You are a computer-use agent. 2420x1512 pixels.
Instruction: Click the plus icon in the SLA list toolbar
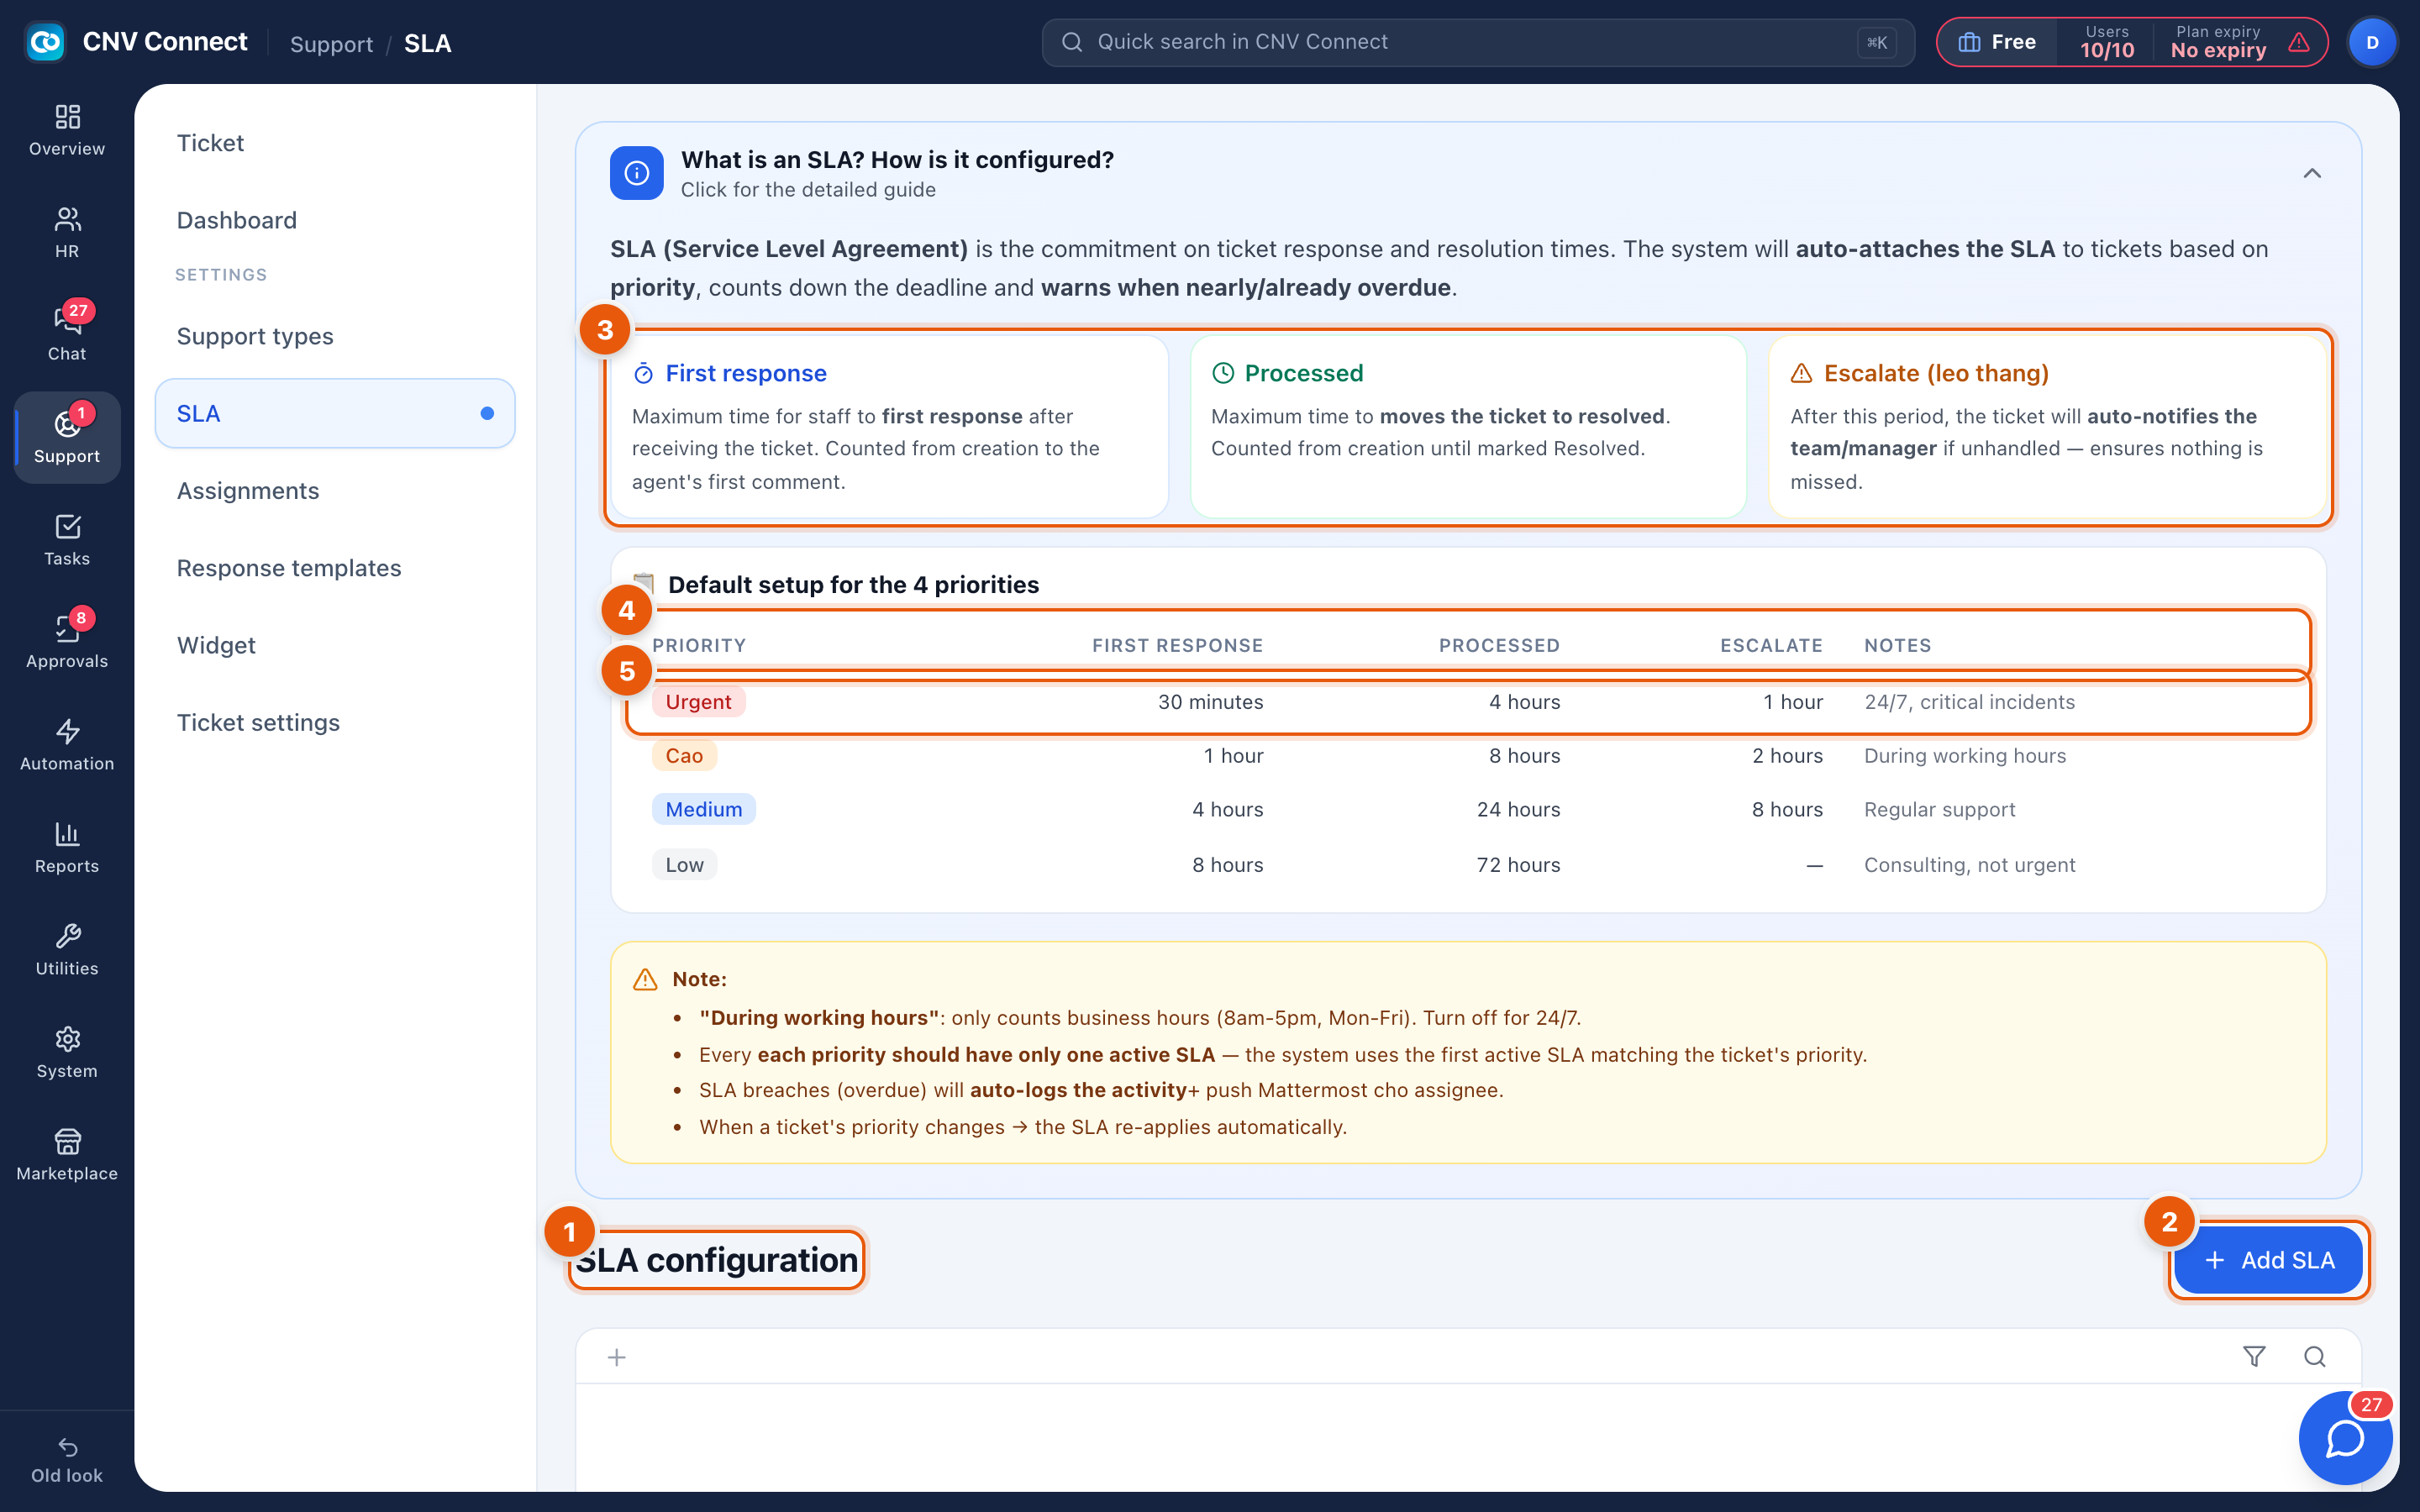(x=617, y=1357)
